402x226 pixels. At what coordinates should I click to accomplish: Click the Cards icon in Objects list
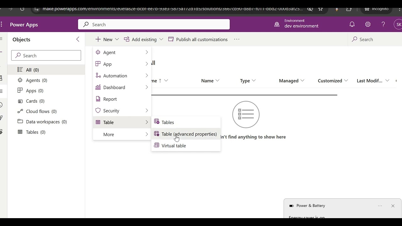(x=20, y=101)
